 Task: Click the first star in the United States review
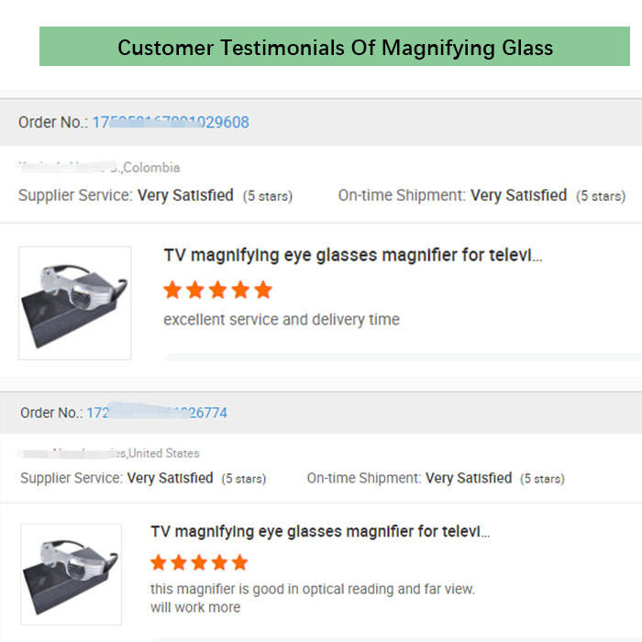159,562
